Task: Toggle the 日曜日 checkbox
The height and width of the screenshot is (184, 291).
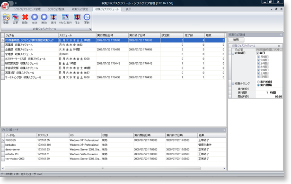Action: (x=258, y=77)
